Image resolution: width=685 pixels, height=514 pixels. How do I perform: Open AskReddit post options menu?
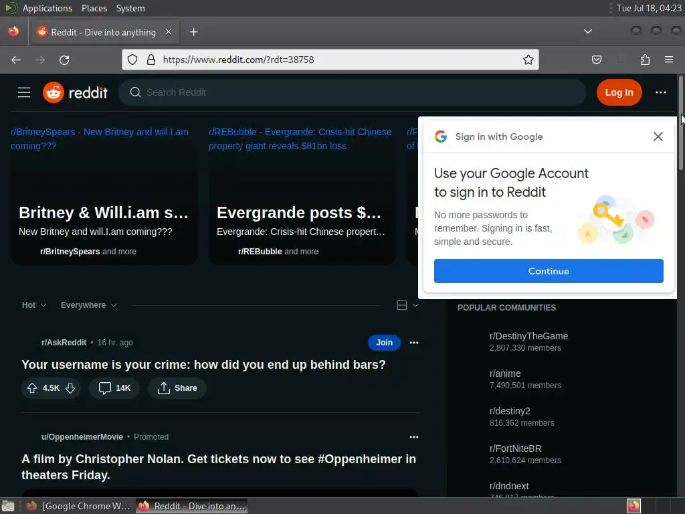tap(413, 343)
